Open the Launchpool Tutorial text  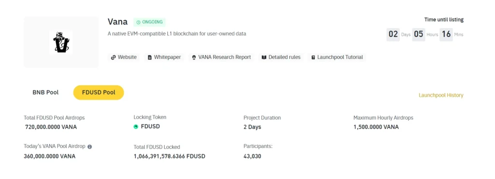(x=340, y=58)
